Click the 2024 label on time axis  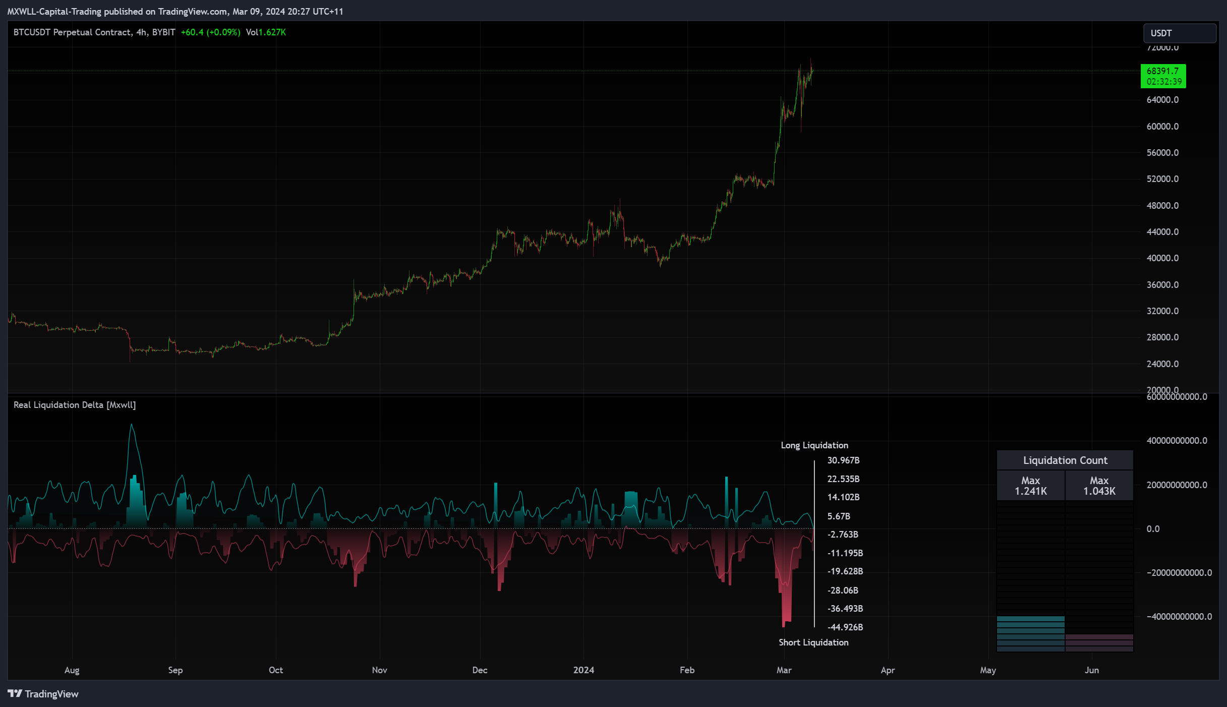coord(584,670)
